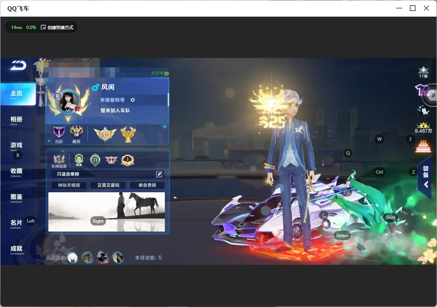The image size is (437, 307).
Task: Click the player name 风闲
Action: point(108,87)
